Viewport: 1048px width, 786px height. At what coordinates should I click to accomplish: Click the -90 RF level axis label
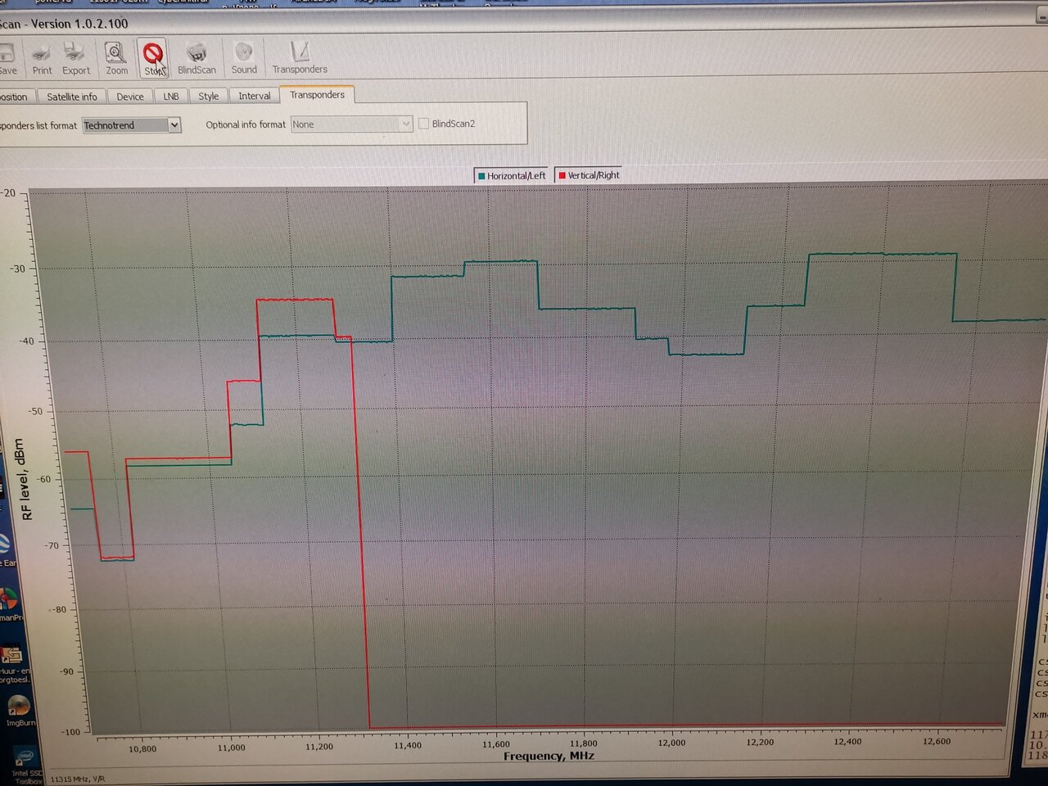click(65, 672)
